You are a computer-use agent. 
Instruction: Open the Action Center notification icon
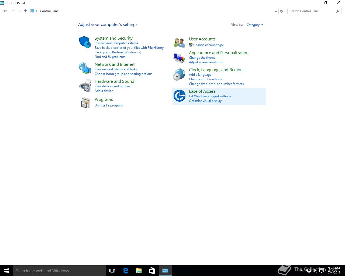pyautogui.click(x=322, y=271)
